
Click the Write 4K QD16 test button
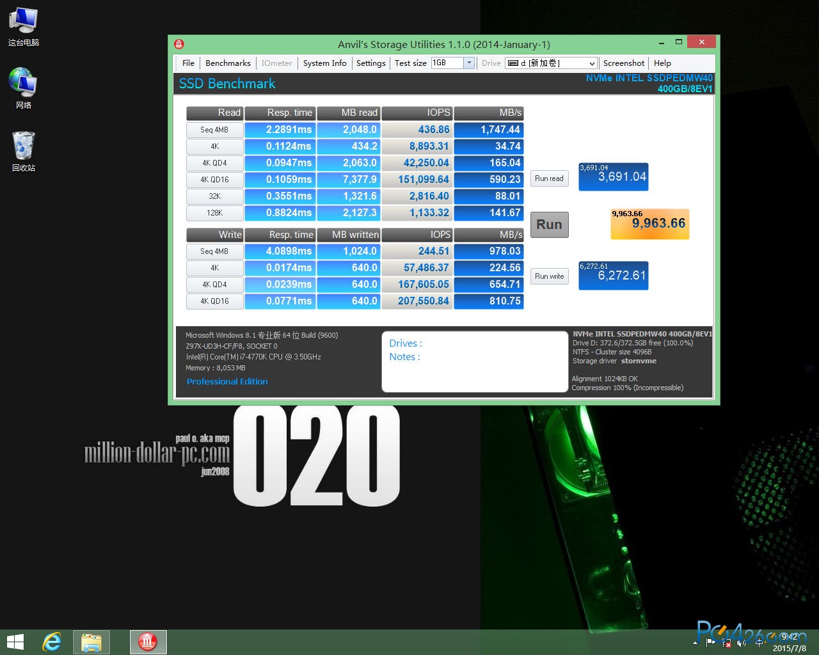tap(214, 301)
